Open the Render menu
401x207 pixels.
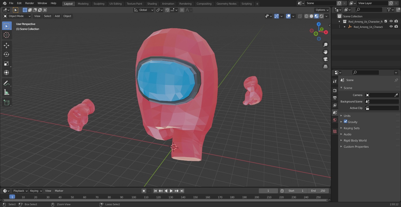29,3
